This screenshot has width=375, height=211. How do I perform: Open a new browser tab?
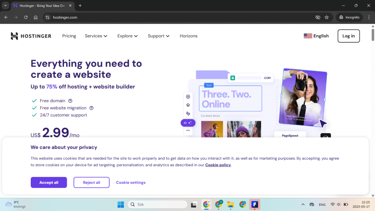(80, 5)
